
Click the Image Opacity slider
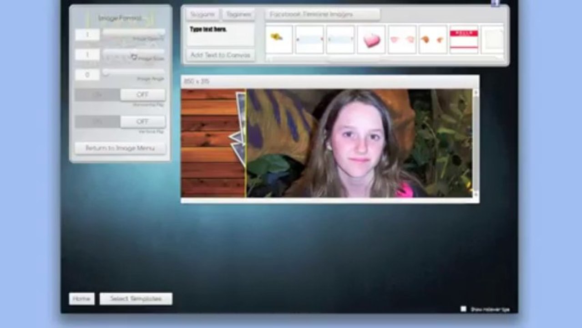(134, 33)
